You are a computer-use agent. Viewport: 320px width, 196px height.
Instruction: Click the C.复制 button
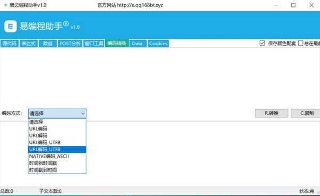[x=306, y=113]
